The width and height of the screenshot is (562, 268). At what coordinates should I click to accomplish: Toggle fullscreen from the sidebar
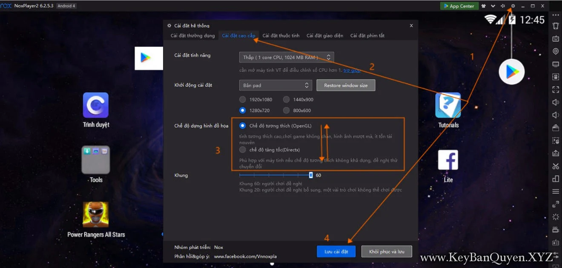click(x=556, y=90)
